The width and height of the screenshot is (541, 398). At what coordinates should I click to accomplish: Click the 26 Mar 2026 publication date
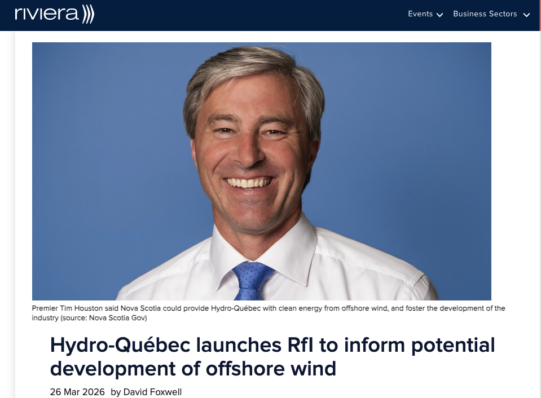coord(77,392)
